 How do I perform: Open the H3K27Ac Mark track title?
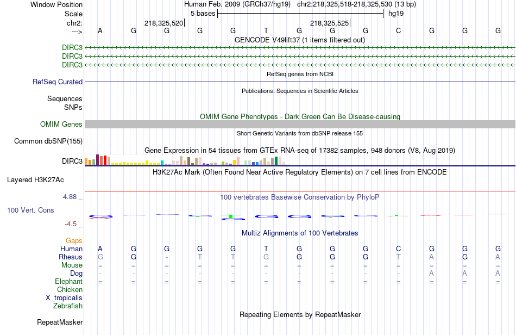tap(300, 172)
